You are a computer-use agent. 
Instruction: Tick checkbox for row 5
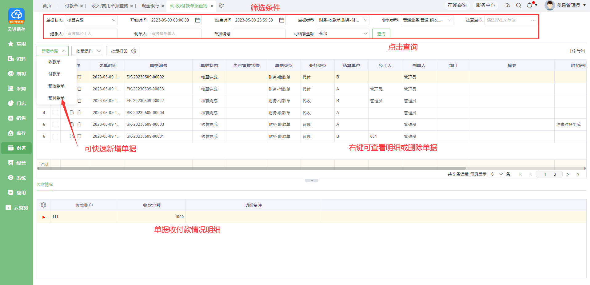click(x=55, y=125)
